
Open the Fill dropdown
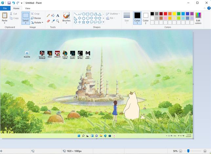click(x=111, y=18)
